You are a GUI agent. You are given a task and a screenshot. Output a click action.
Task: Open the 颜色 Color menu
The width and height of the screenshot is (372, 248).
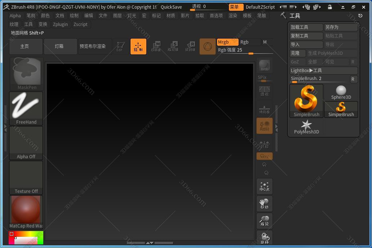coord(45,15)
